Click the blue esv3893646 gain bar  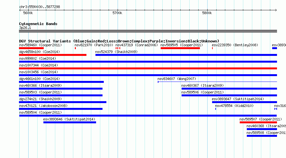(70, 122)
